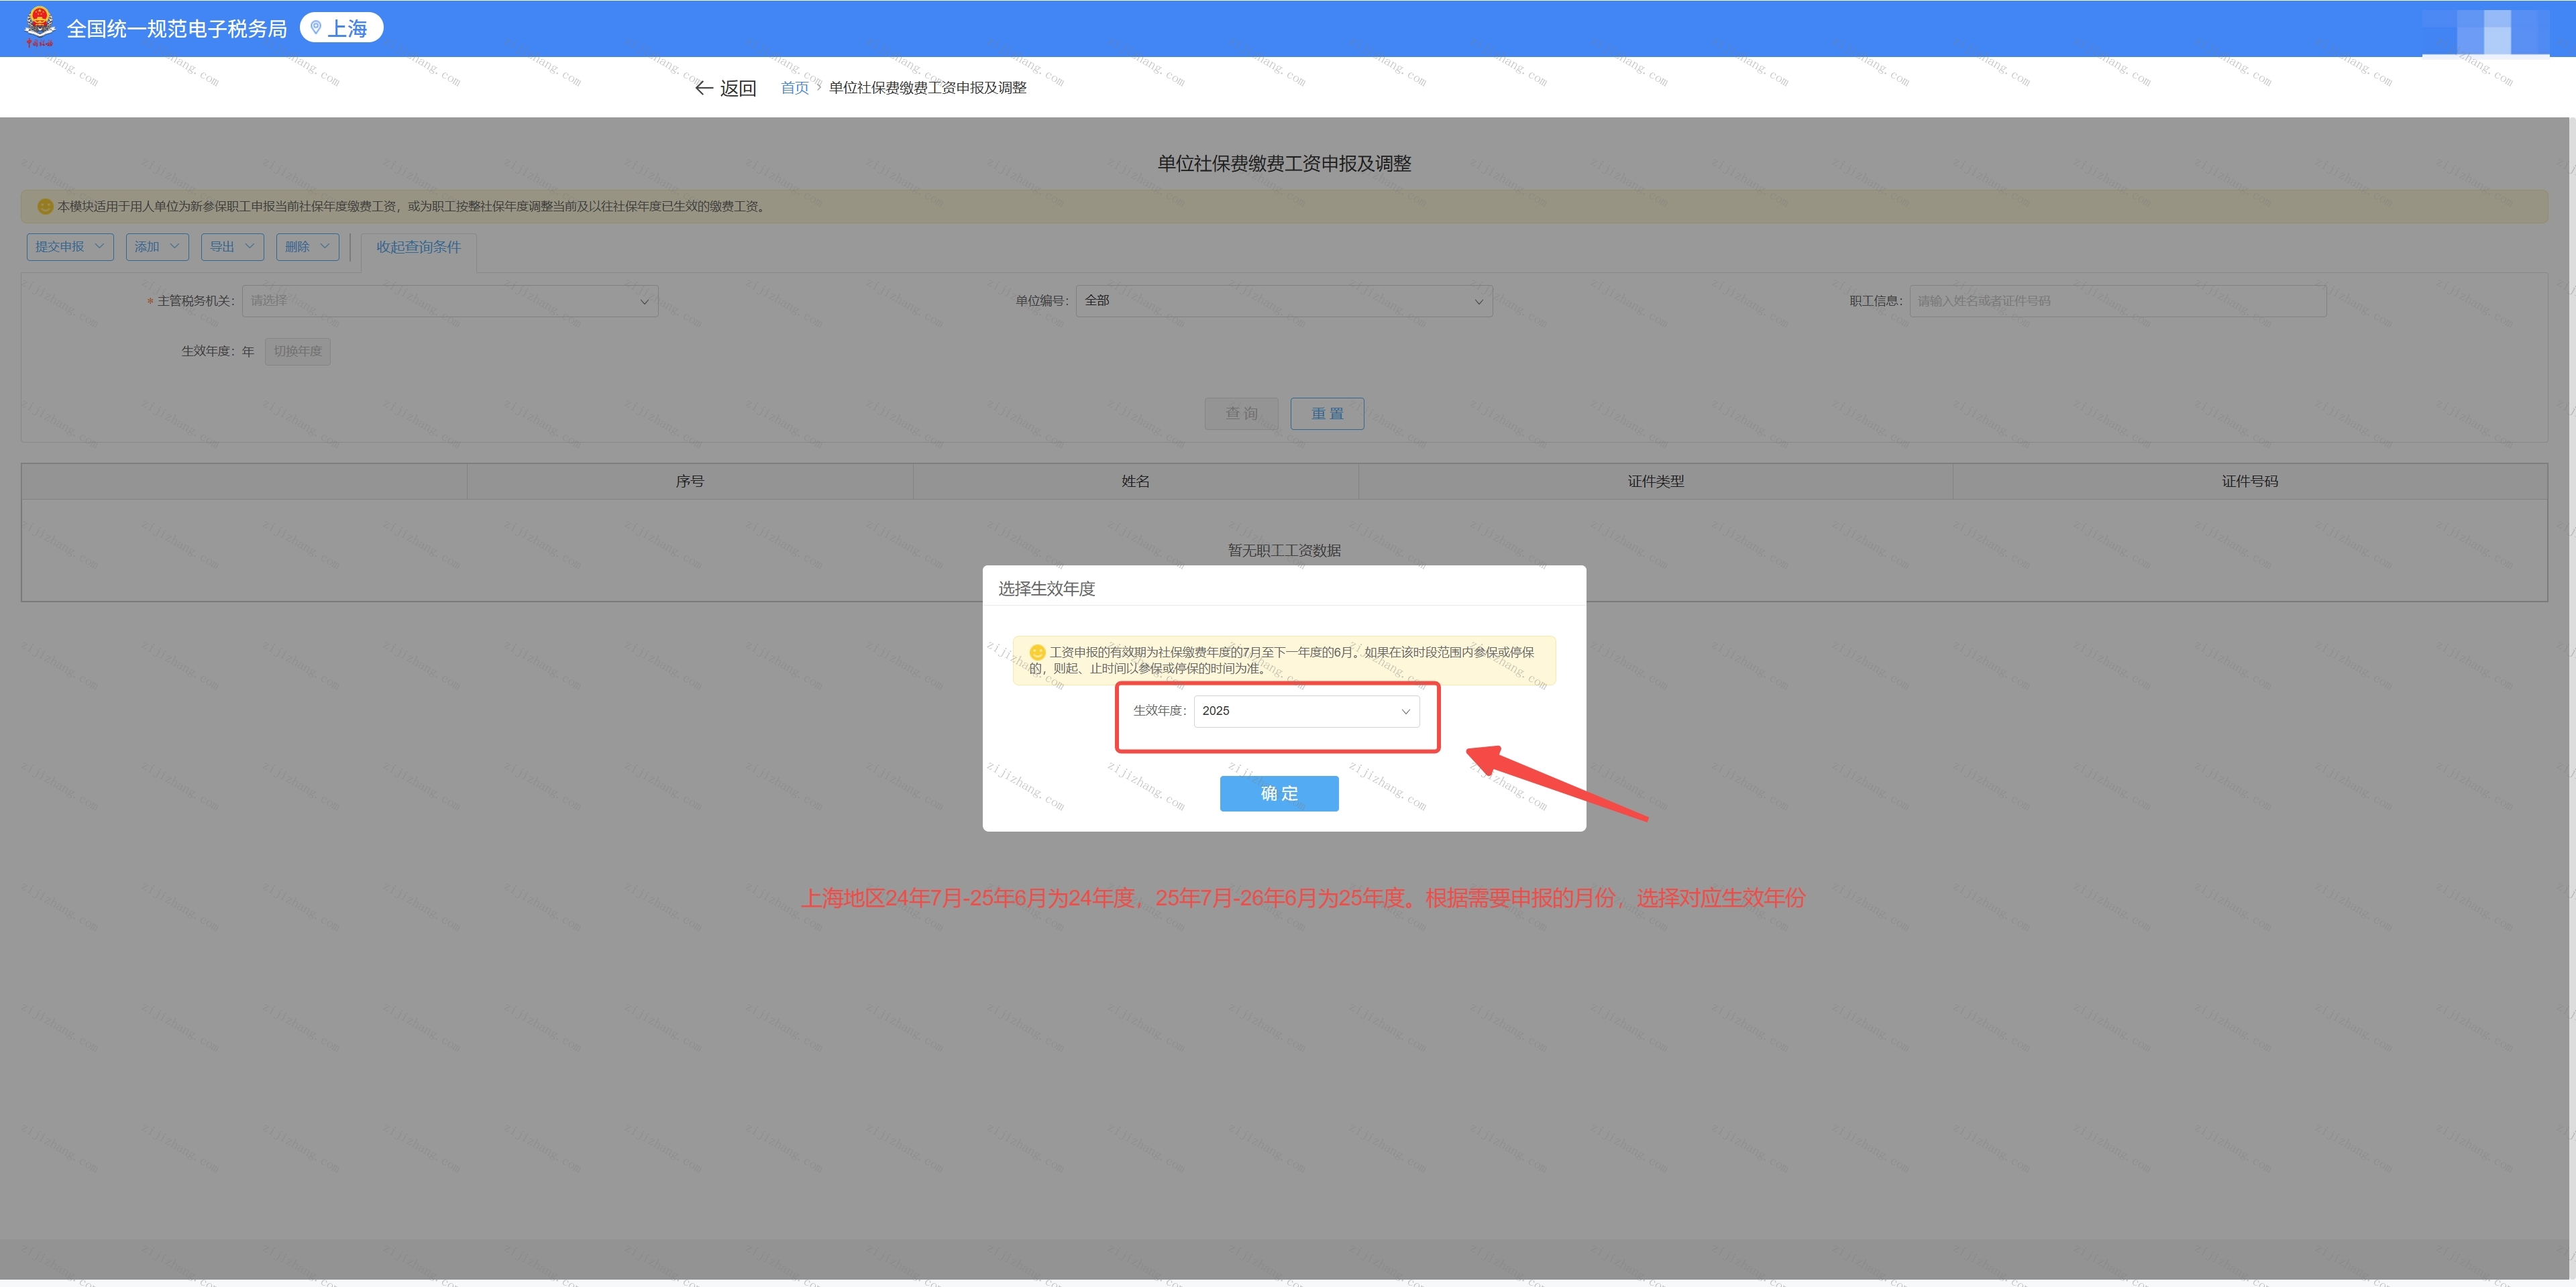2576x1287 pixels.
Task: Click the Shanghai location pin icon
Action: coord(316,28)
